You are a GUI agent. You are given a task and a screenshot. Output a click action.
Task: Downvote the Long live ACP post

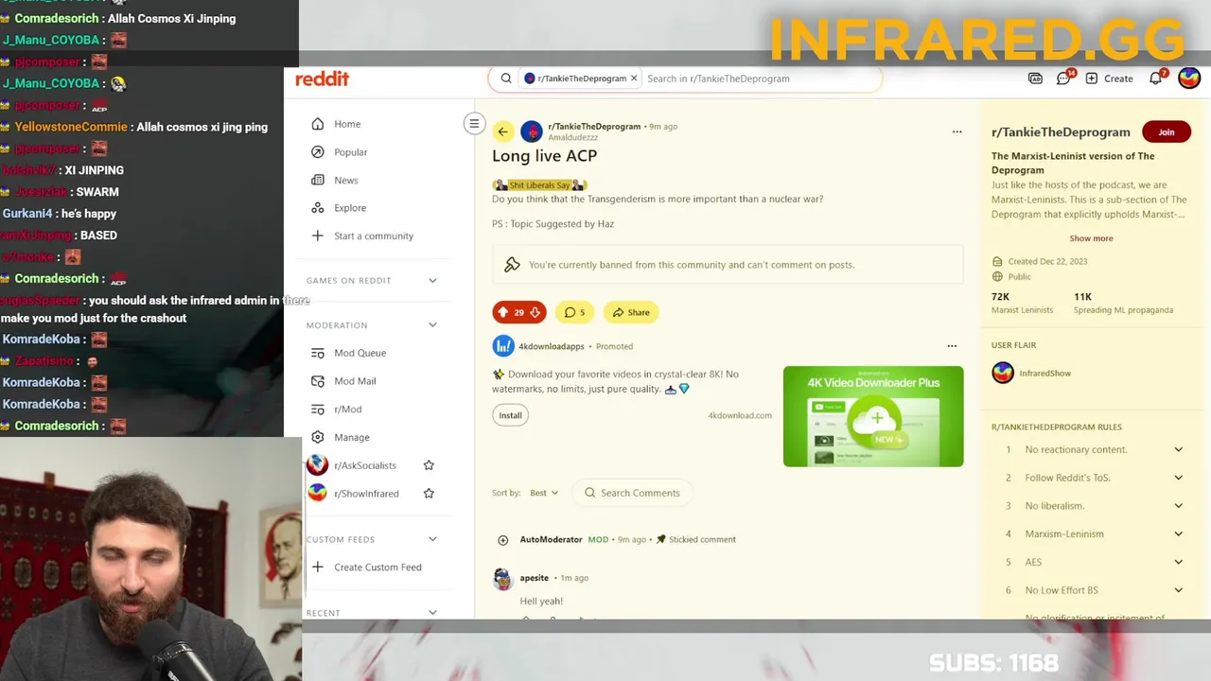click(535, 312)
